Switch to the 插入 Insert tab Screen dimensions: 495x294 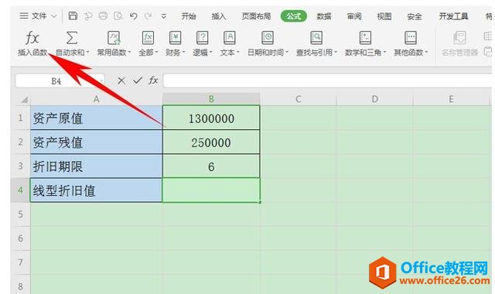[219, 16]
